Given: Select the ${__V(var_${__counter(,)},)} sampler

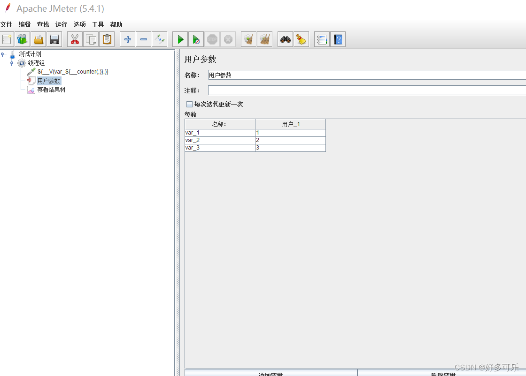Looking at the screenshot, I should [73, 72].
